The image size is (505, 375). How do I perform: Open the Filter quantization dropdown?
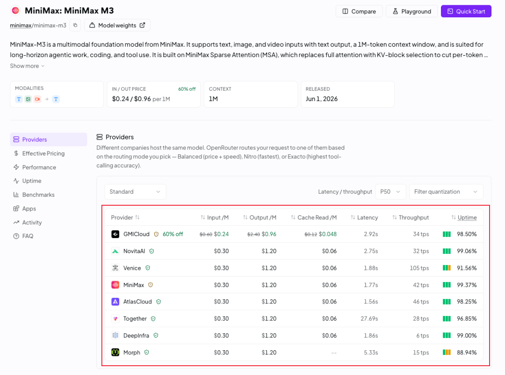point(446,192)
